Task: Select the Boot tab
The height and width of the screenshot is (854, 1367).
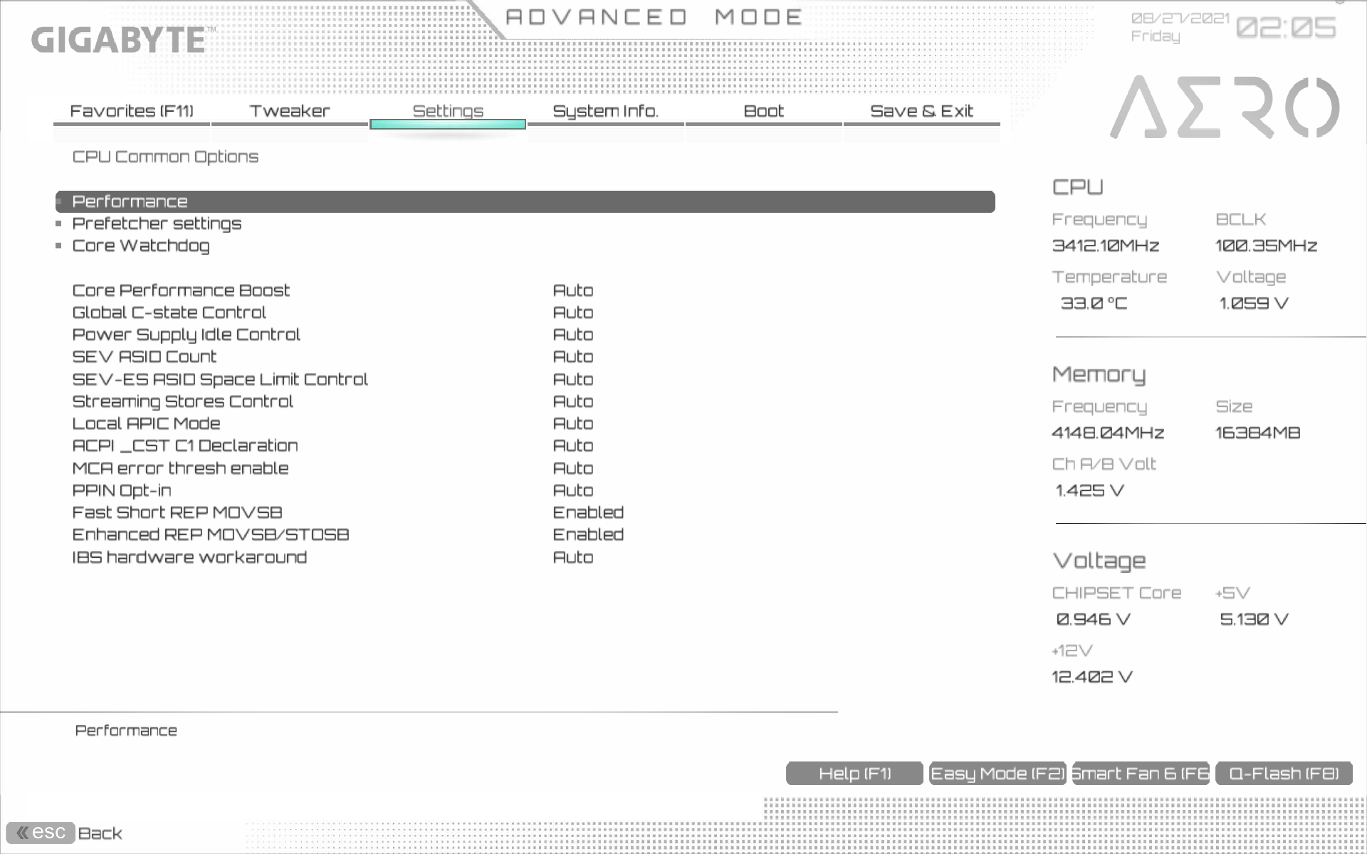Action: pos(763,111)
